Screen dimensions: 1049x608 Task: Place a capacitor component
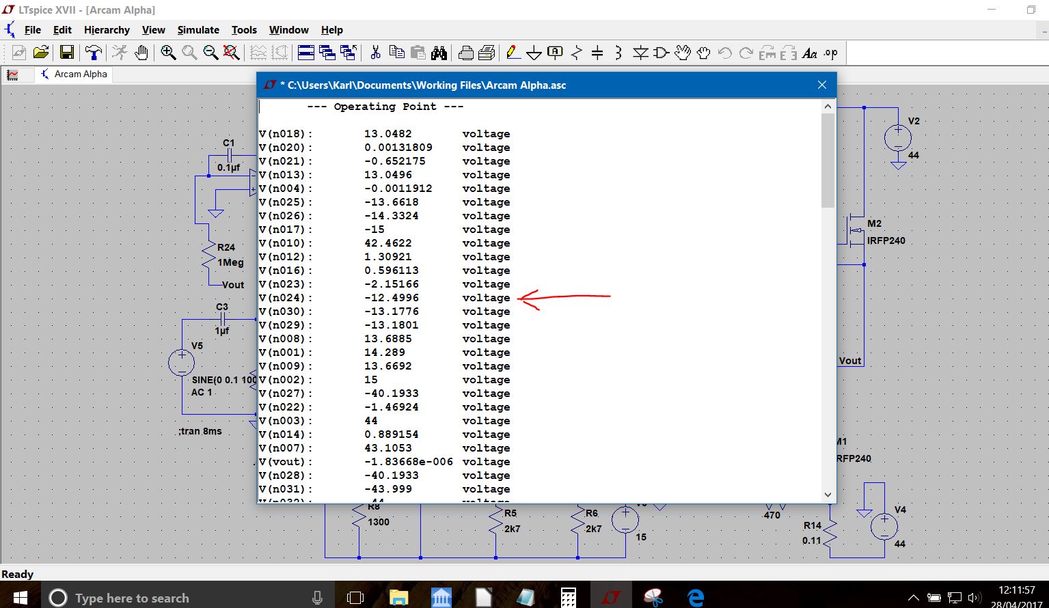597,53
